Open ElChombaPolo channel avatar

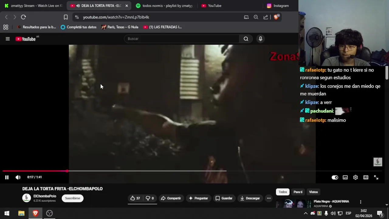pos(26,198)
